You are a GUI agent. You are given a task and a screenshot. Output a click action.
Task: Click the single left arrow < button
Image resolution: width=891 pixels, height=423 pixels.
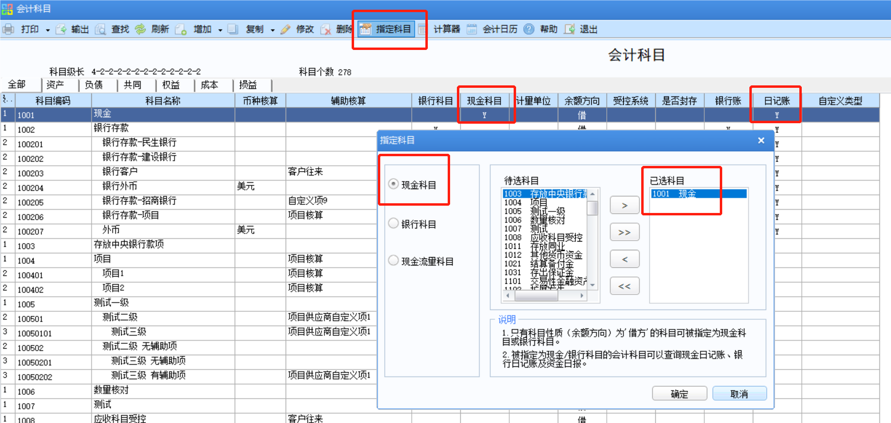point(625,259)
